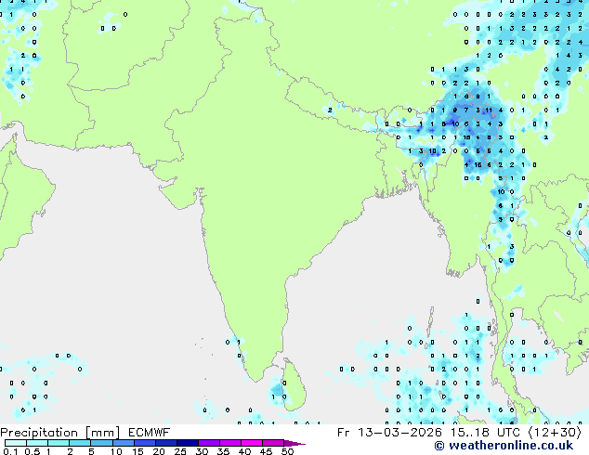Click the "Fr 13-03-2026" date text
Viewport: 589px width, 455px height.
coord(389,433)
